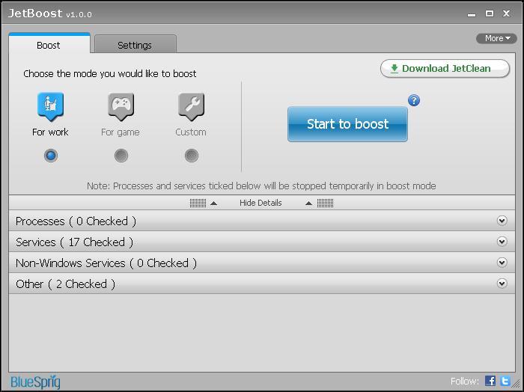This screenshot has height=392, width=524.
Task: Maximize the JetBoost window
Action: click(x=490, y=13)
